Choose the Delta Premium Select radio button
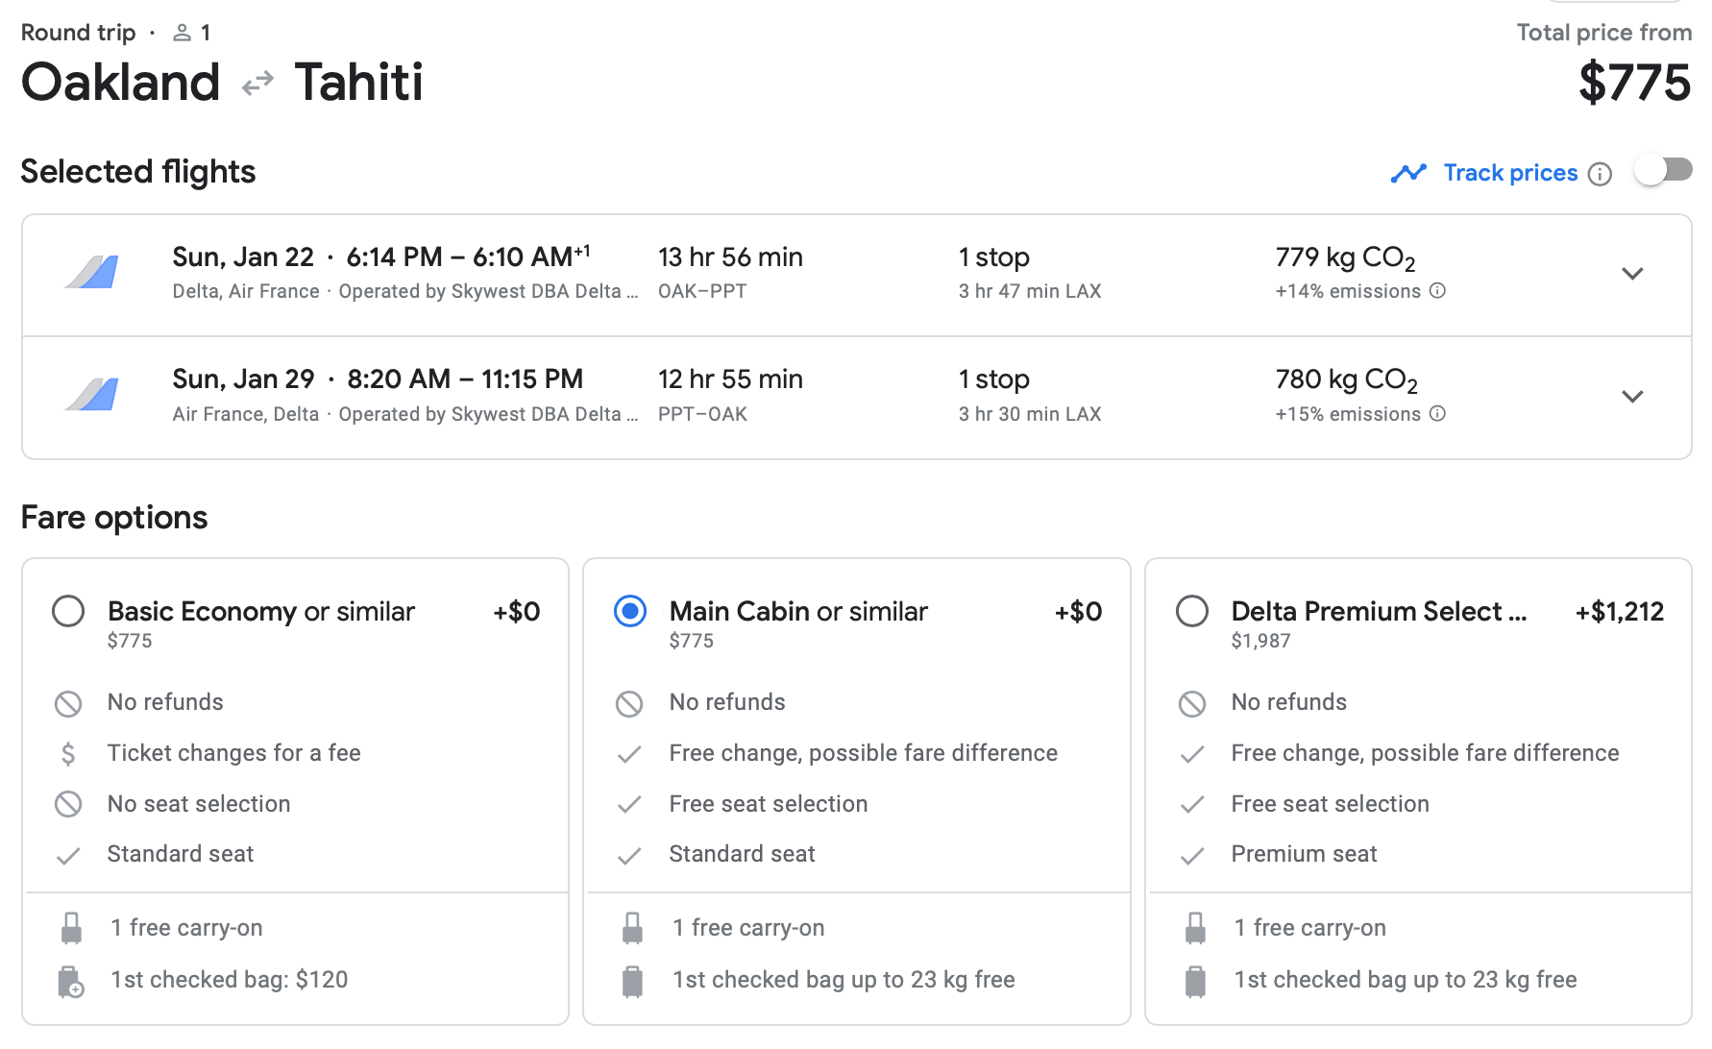 click(x=1192, y=612)
